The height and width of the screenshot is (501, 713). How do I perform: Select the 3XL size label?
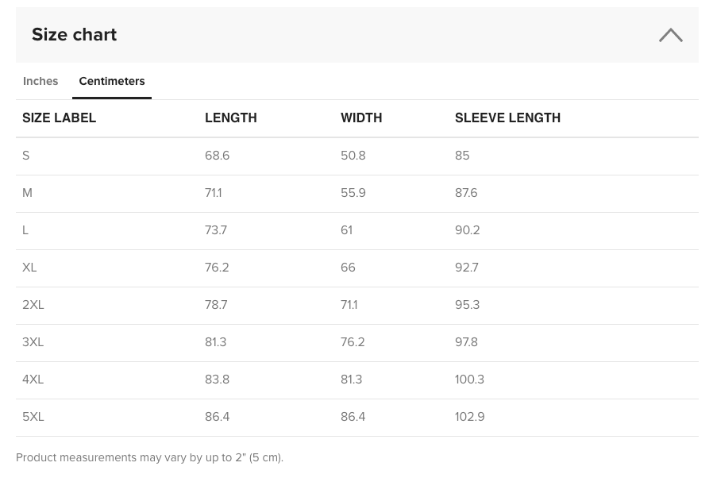pos(33,342)
